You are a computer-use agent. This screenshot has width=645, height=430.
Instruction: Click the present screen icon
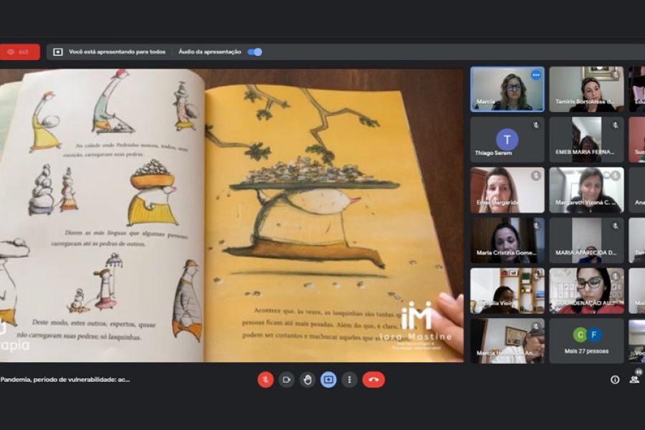328,380
